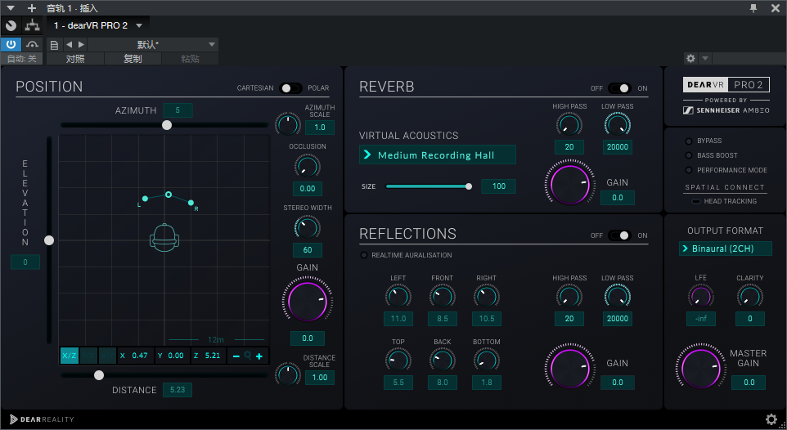Enable Realtime Auralisation
Screen dimensions: 787x430
(364, 255)
